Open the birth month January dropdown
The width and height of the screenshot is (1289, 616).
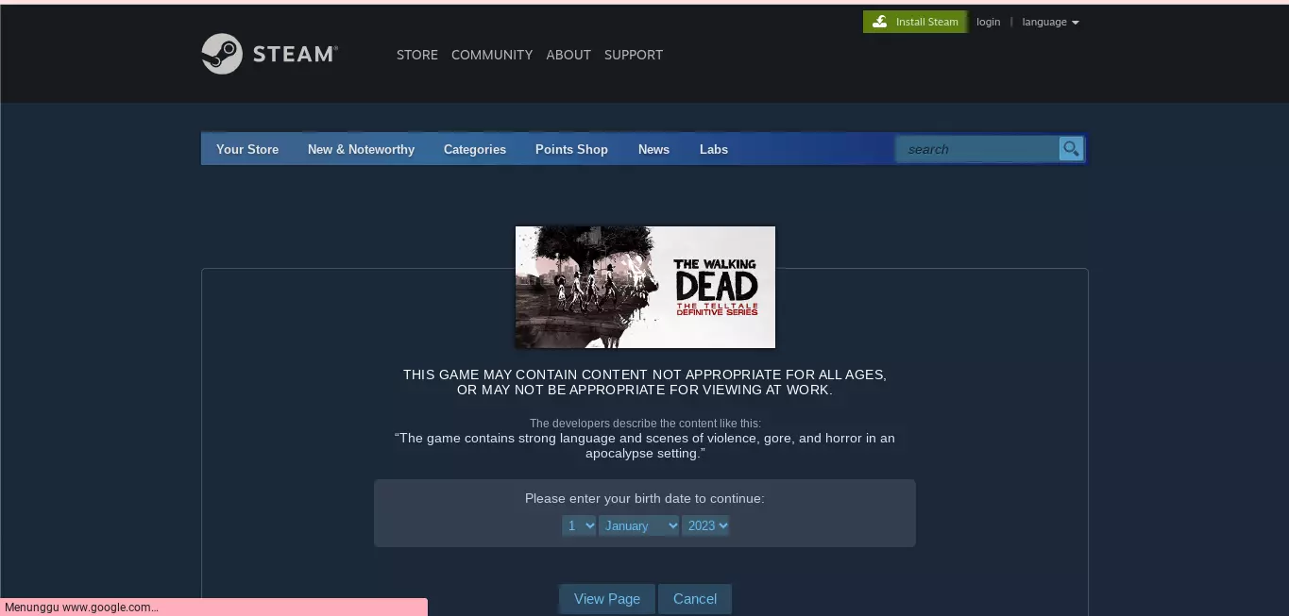(x=638, y=525)
